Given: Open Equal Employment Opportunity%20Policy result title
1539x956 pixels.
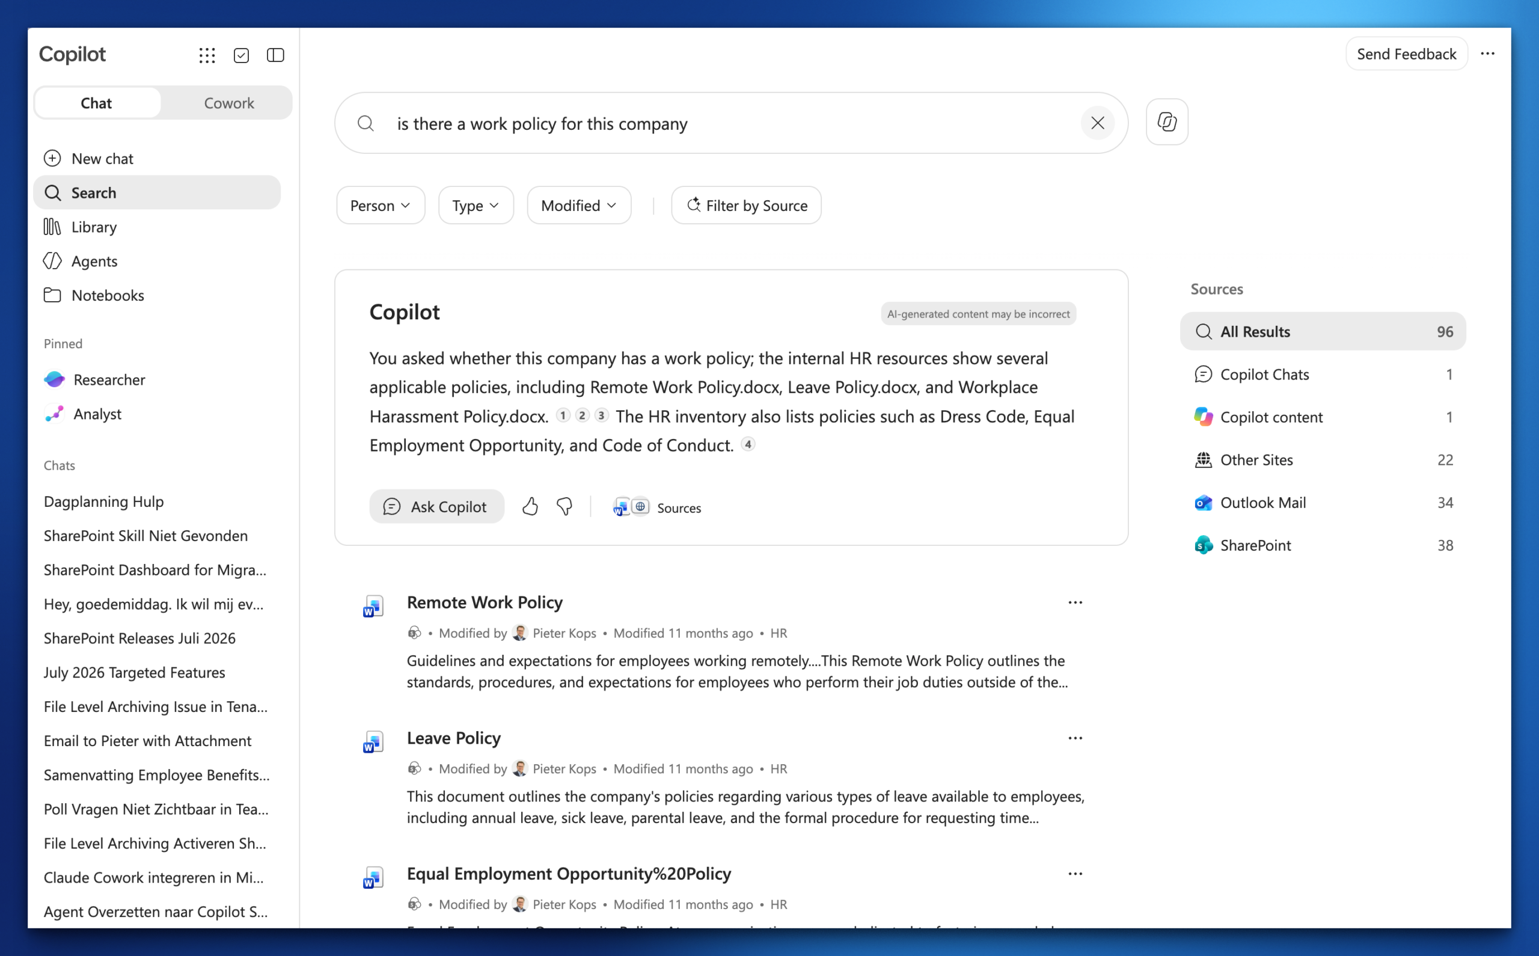Looking at the screenshot, I should (569, 873).
